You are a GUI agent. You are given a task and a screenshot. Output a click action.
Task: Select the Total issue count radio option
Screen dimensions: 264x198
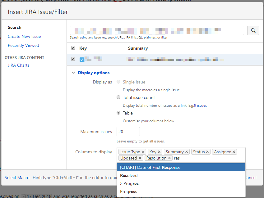pos(118,97)
